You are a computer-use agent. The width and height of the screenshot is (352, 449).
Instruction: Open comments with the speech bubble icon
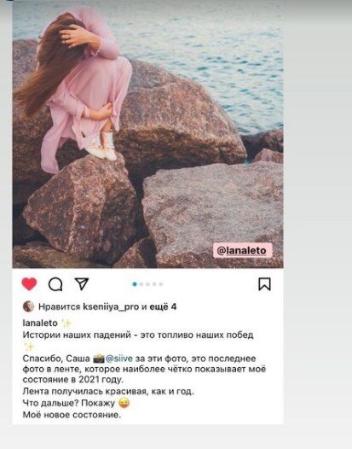(x=55, y=284)
